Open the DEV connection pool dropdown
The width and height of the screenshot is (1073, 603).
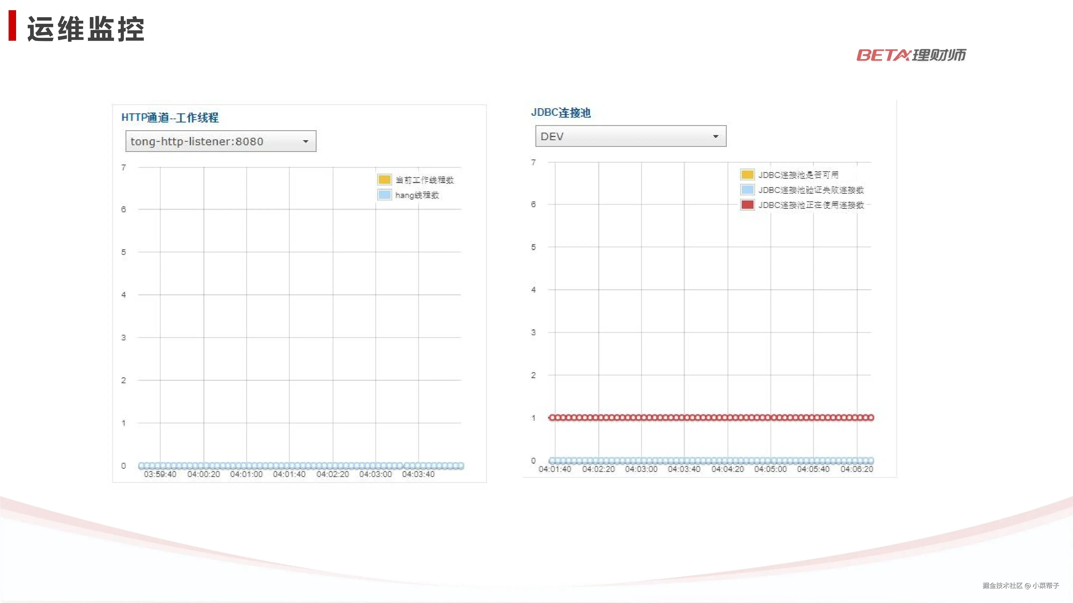pos(625,136)
